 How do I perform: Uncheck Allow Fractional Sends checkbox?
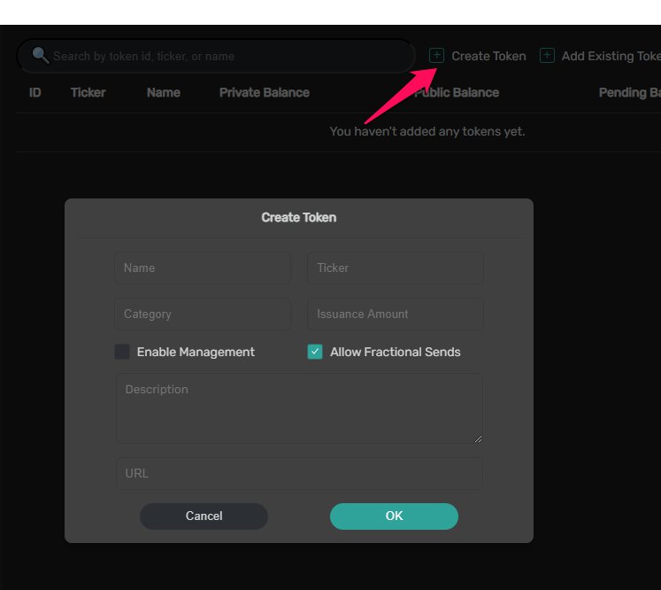[315, 352]
